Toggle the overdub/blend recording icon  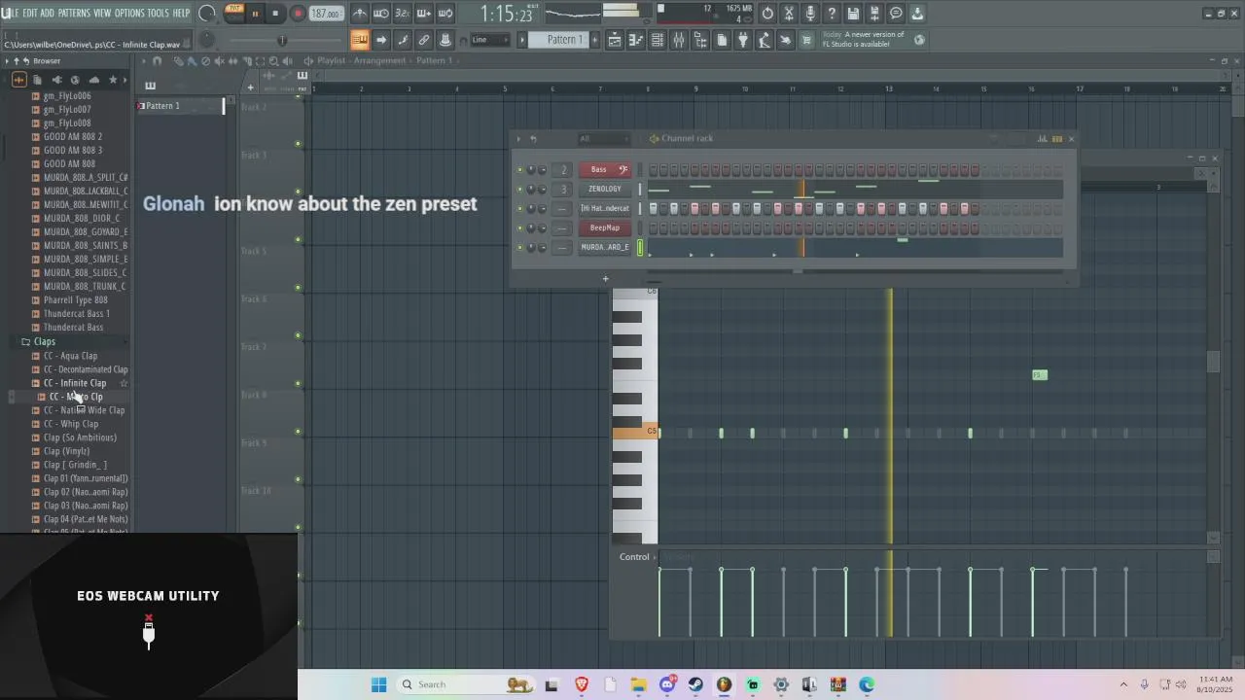[x=424, y=14]
